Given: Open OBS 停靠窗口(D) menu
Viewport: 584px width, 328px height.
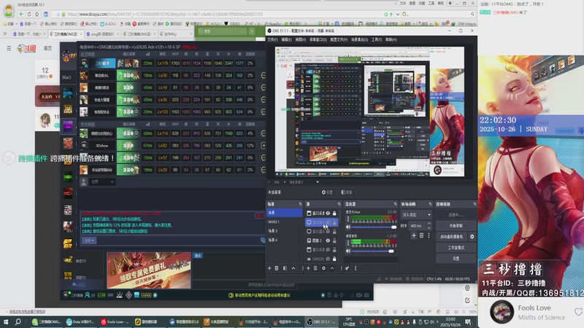Looking at the screenshot, I should [x=318, y=39].
